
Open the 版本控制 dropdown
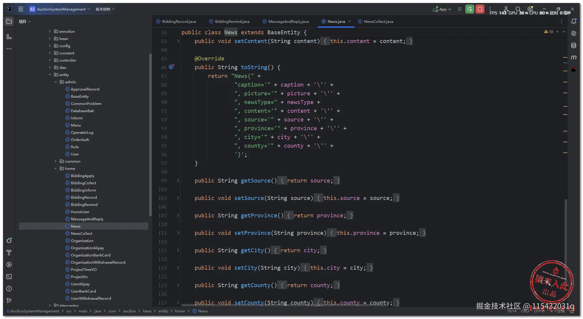[105, 9]
